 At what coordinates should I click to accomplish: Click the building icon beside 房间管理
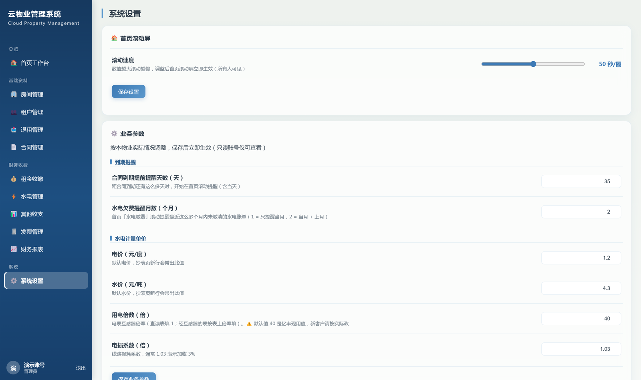click(14, 94)
